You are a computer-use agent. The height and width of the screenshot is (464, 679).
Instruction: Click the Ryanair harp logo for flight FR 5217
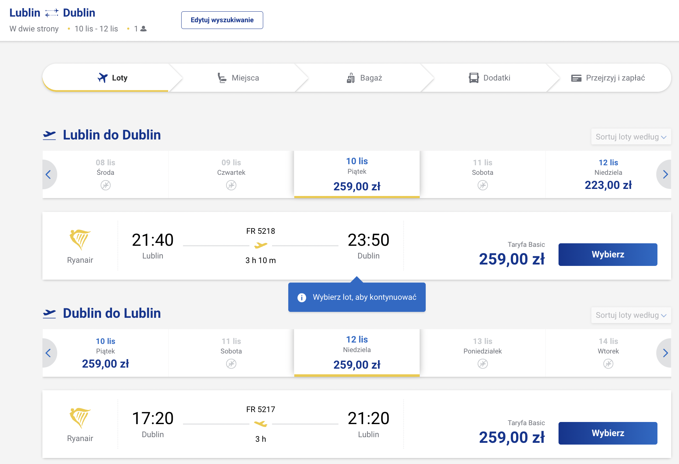pos(80,418)
